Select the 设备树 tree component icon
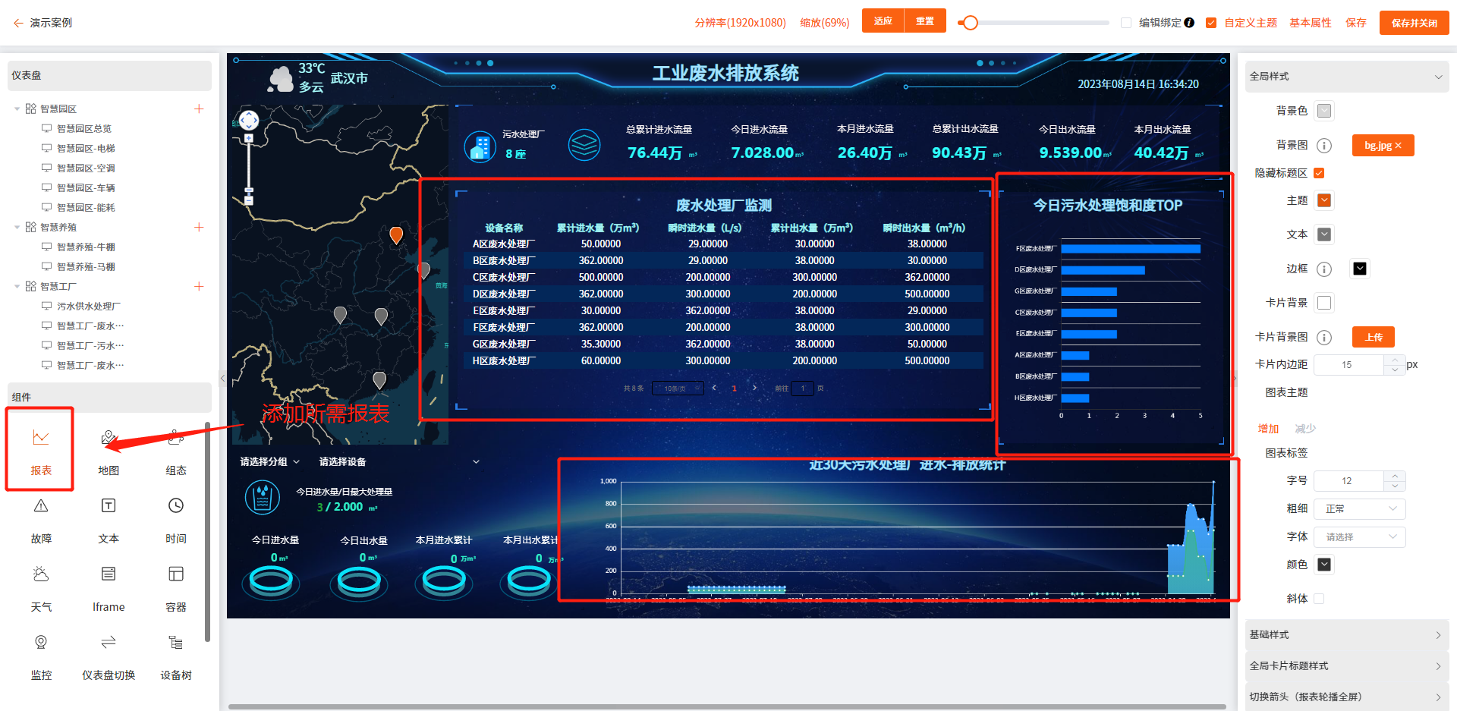Screen dimensions: 1457x711 (176, 642)
